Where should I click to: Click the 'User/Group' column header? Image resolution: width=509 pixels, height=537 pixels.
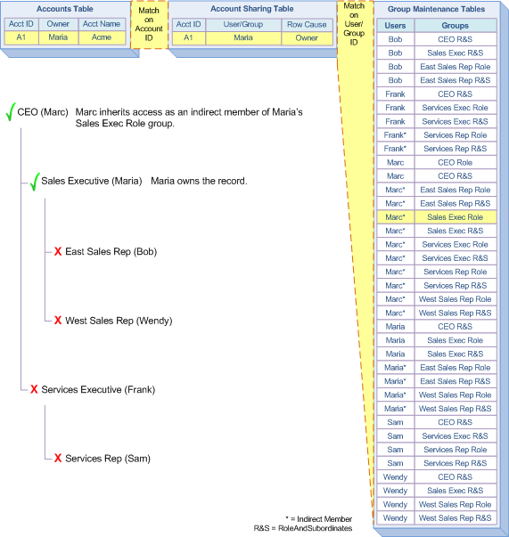[x=243, y=24]
